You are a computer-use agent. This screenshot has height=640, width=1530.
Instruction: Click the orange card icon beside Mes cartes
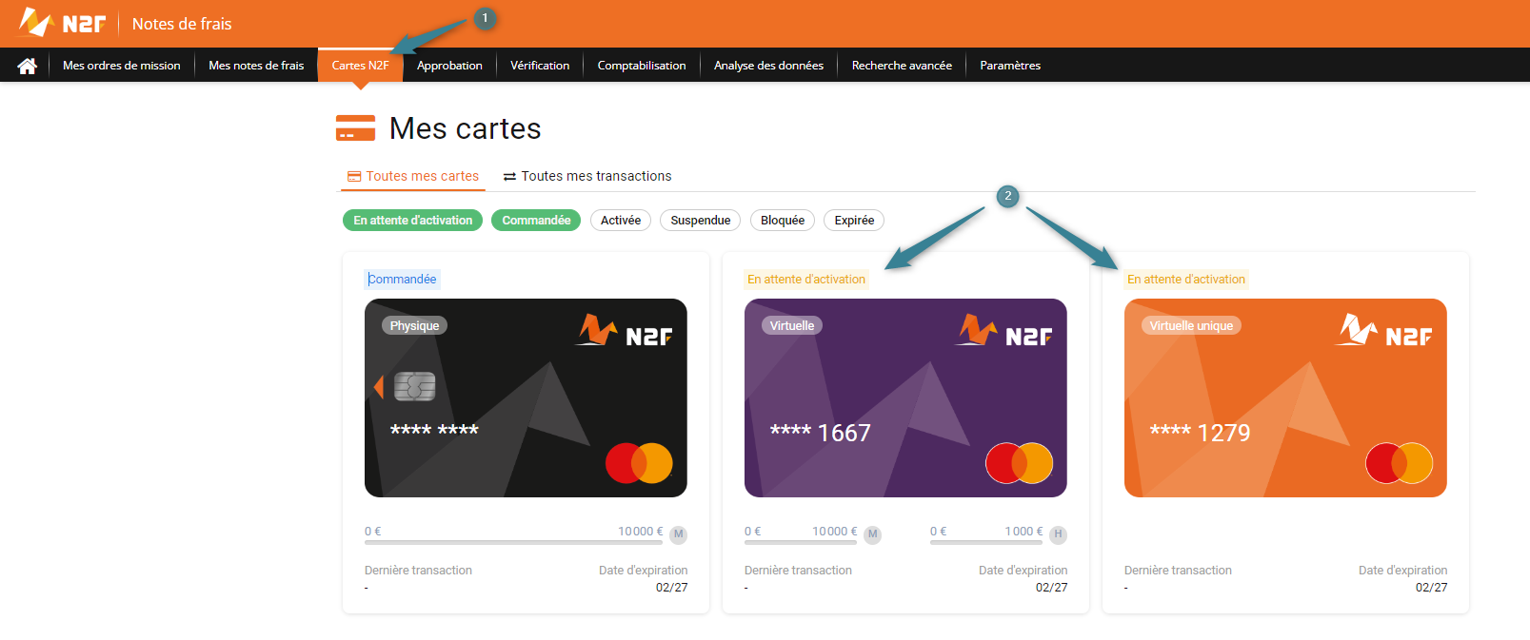pyautogui.click(x=355, y=128)
